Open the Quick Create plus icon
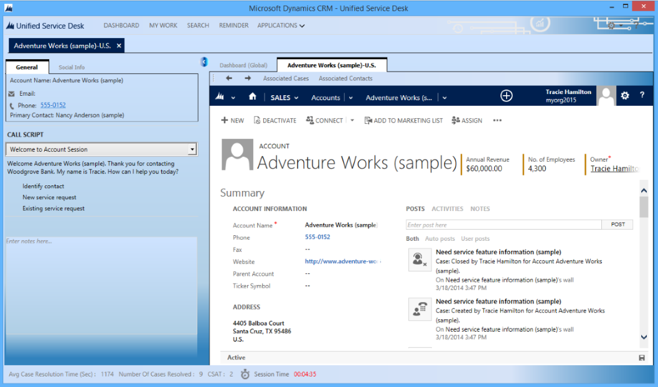 coord(506,96)
